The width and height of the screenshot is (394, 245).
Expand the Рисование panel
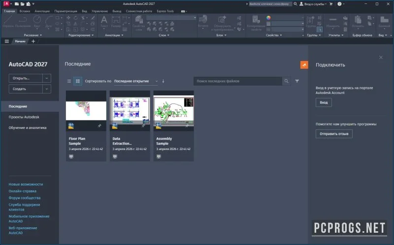pos(33,35)
